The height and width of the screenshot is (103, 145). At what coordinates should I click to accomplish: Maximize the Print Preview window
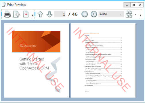click(133, 5)
